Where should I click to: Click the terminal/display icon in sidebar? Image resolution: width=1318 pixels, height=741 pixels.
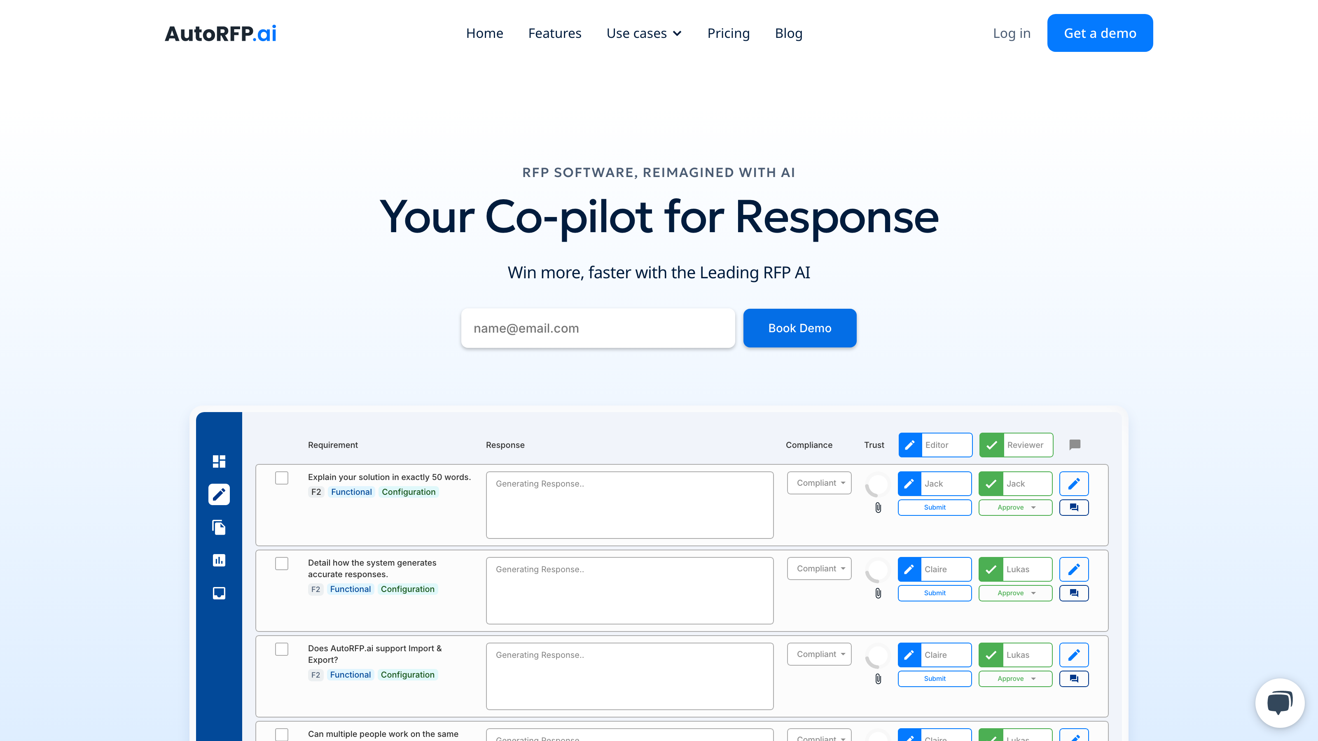(219, 593)
